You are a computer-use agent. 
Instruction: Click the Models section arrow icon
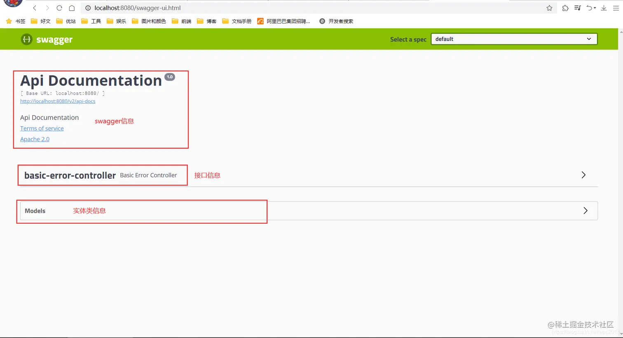pyautogui.click(x=586, y=211)
